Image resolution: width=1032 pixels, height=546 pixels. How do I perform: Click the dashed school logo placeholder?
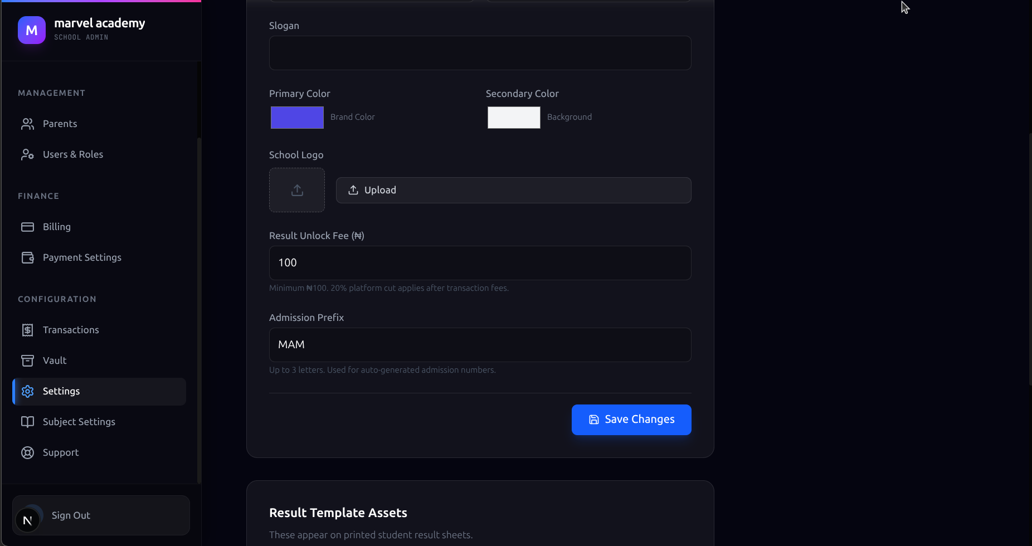[x=297, y=190]
